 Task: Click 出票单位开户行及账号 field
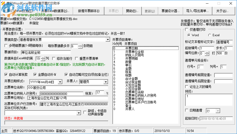74,104
